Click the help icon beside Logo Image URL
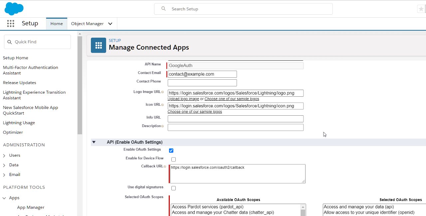 (162, 92)
